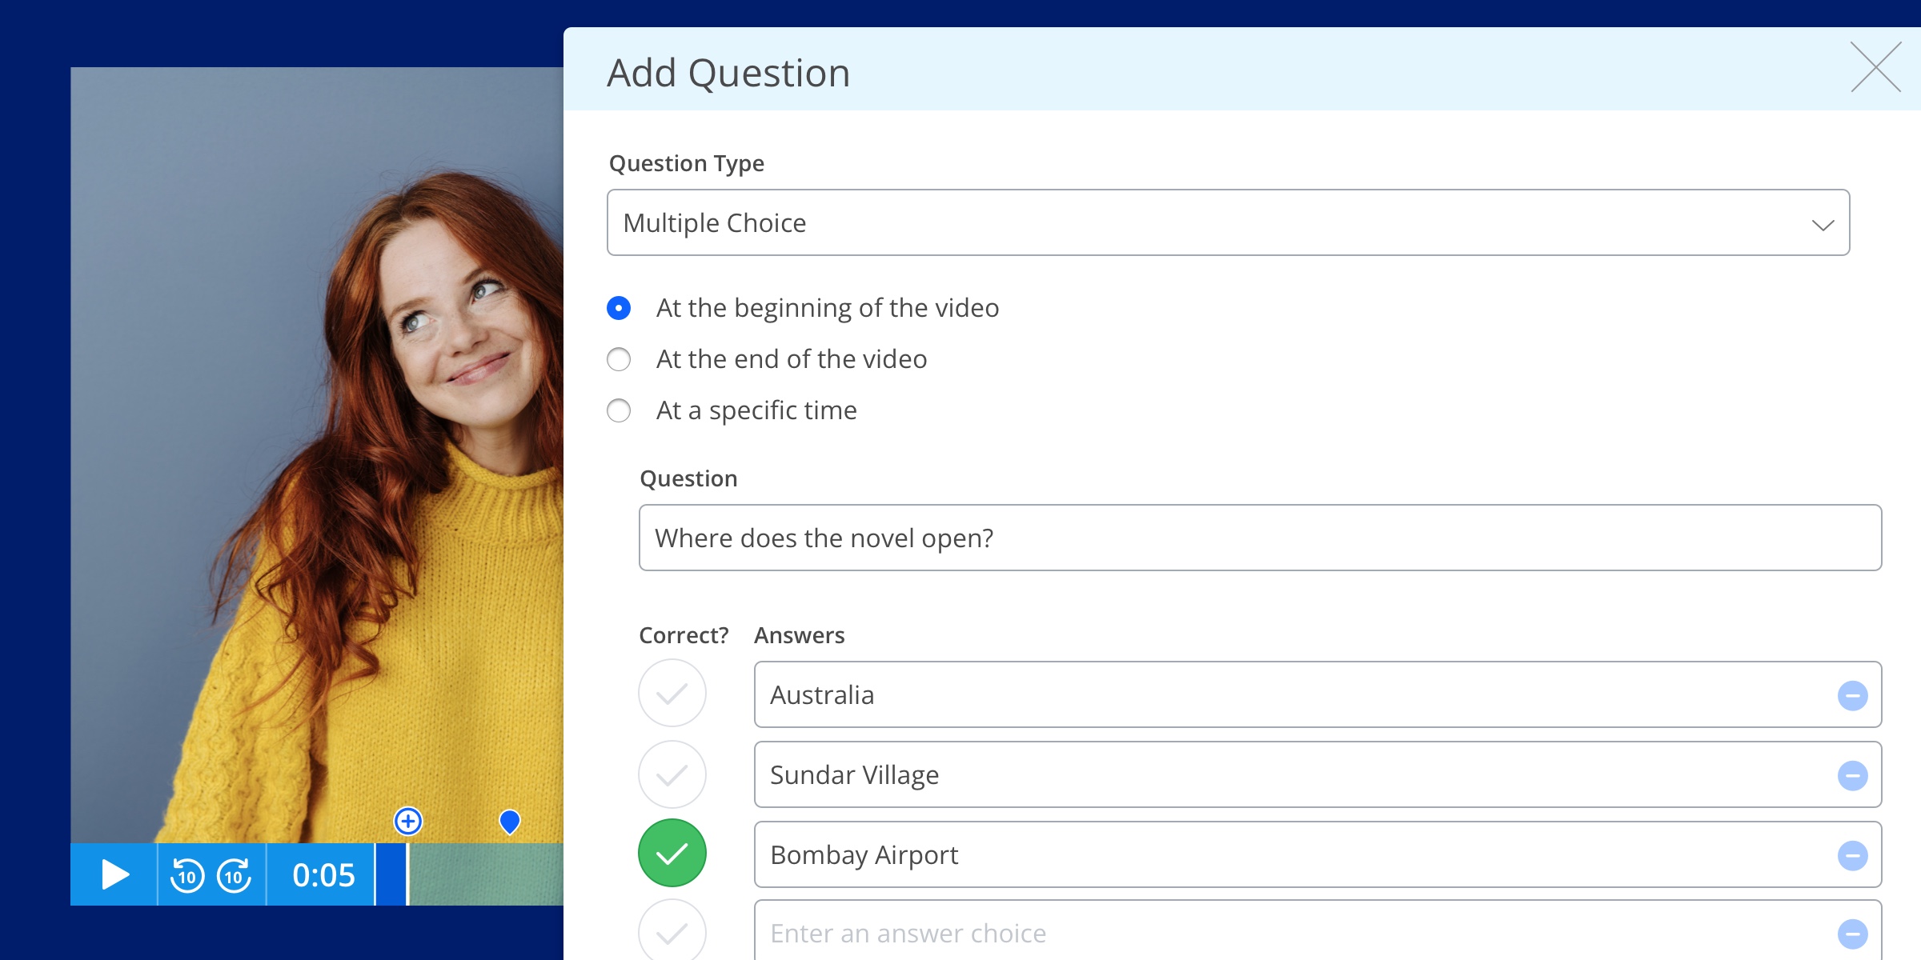This screenshot has width=1921, height=960.
Task: Choose At a specific time option
Action: [619, 410]
